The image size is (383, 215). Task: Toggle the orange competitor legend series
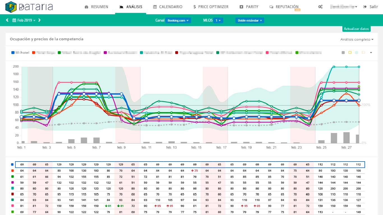click(43, 53)
